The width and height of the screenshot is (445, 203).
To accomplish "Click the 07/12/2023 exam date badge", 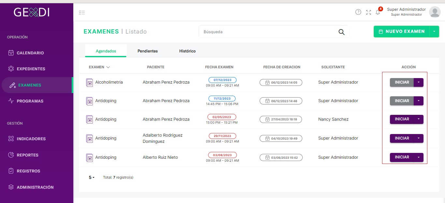I will 223,80.
